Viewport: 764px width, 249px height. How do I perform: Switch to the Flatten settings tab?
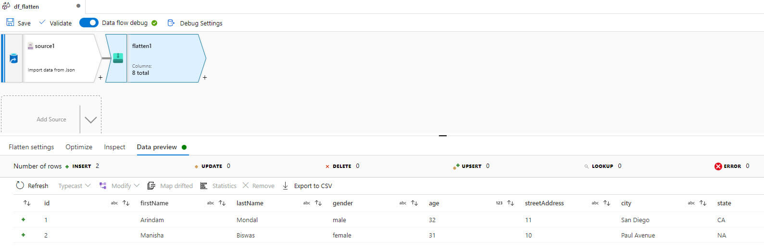coord(31,147)
